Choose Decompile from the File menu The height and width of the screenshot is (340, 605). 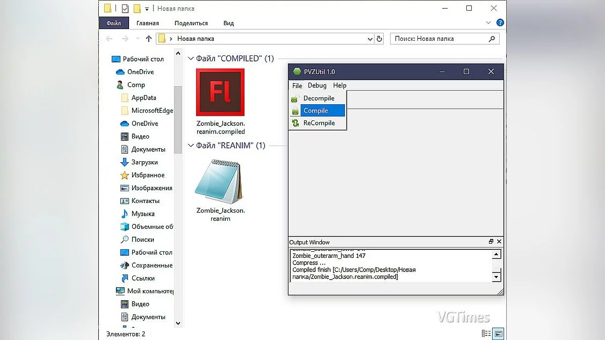tap(319, 98)
